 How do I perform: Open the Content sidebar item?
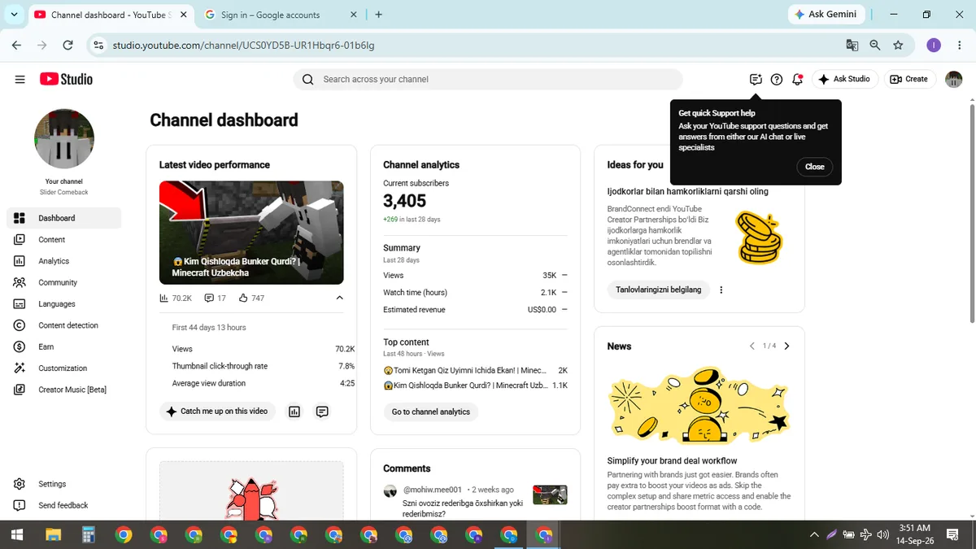(63, 239)
